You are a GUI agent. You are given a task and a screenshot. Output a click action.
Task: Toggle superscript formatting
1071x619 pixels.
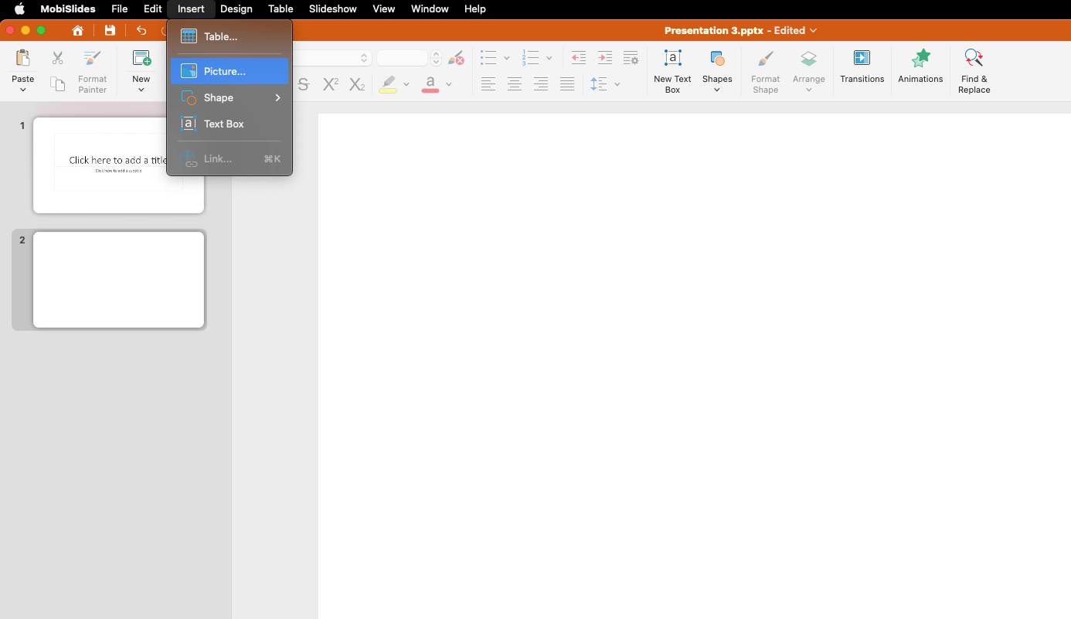pyautogui.click(x=330, y=84)
